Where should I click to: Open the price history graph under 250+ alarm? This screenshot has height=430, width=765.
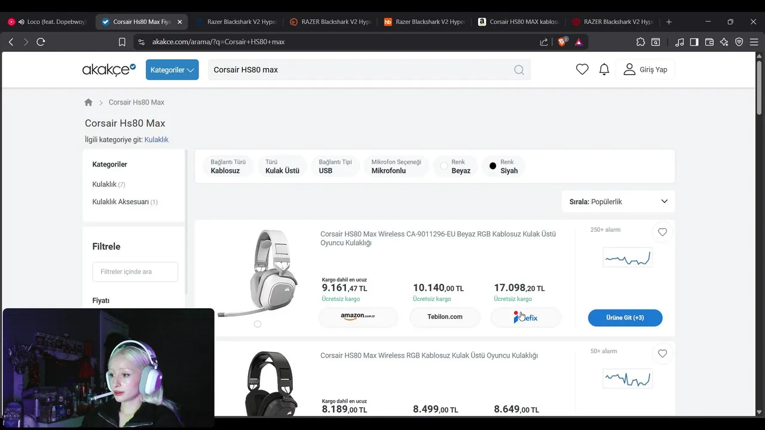pyautogui.click(x=628, y=257)
